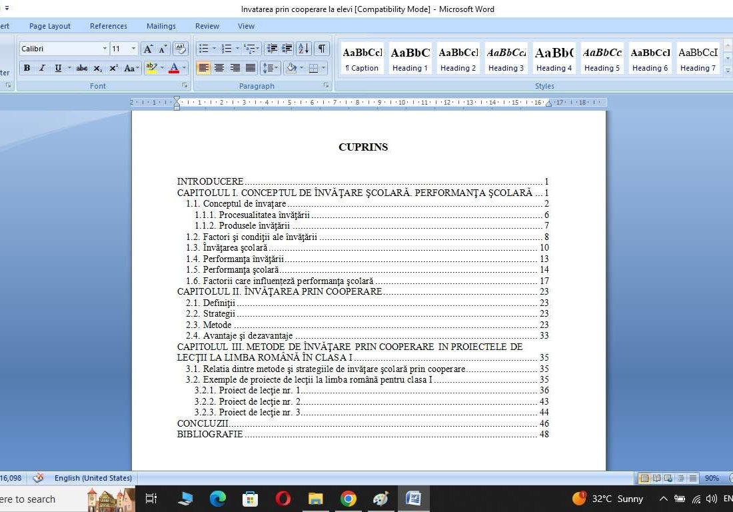
Task: Click English (United States) language button
Action: tap(93, 478)
